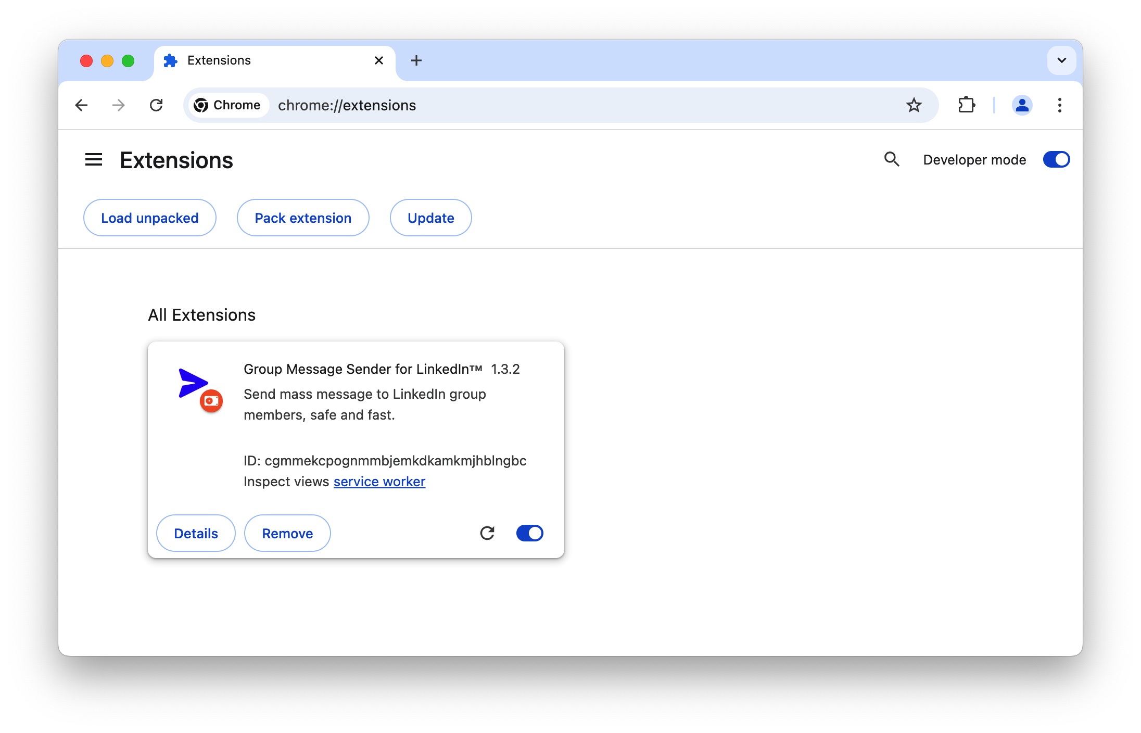1141x733 pixels.
Task: Toggle Developer mode off
Action: (1056, 159)
